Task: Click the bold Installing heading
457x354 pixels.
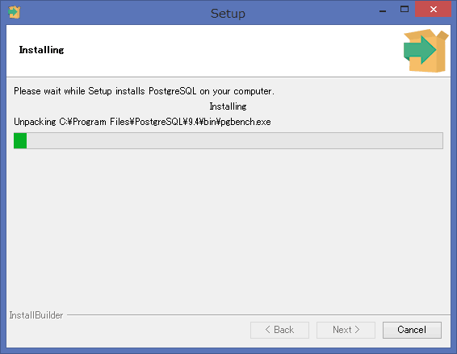Action: coord(41,50)
